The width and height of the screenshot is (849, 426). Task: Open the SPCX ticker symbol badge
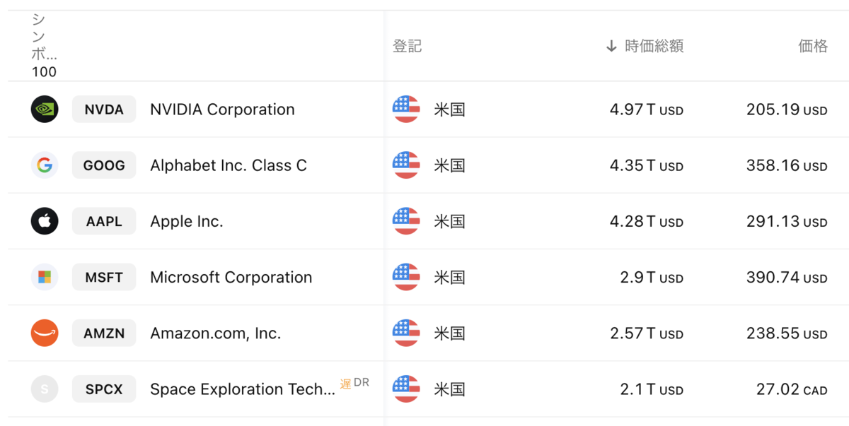click(x=104, y=389)
